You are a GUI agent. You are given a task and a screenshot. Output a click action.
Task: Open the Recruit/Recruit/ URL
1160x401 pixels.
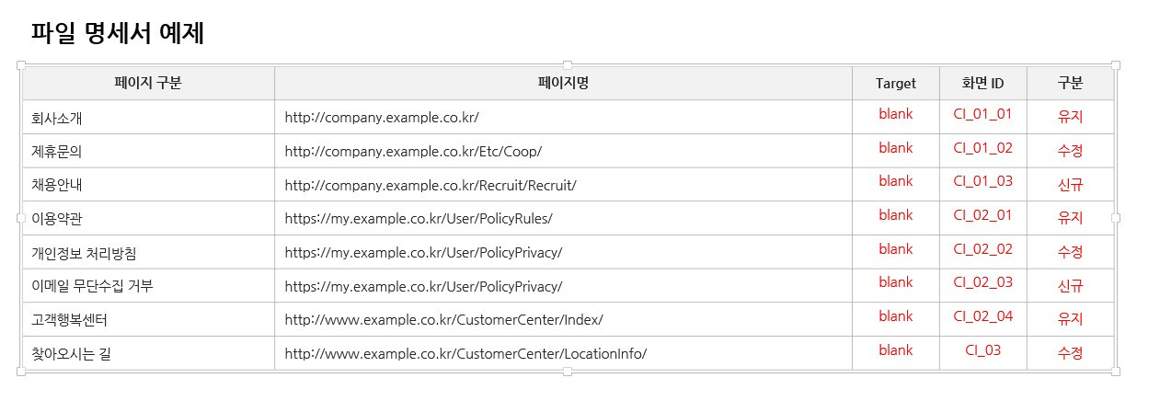[x=431, y=185]
